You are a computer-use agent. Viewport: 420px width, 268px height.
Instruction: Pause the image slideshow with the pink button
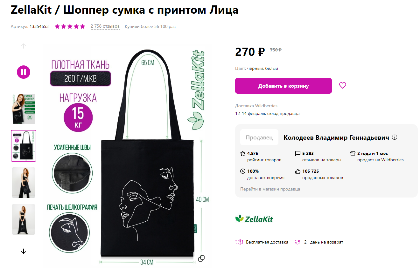coord(24,72)
